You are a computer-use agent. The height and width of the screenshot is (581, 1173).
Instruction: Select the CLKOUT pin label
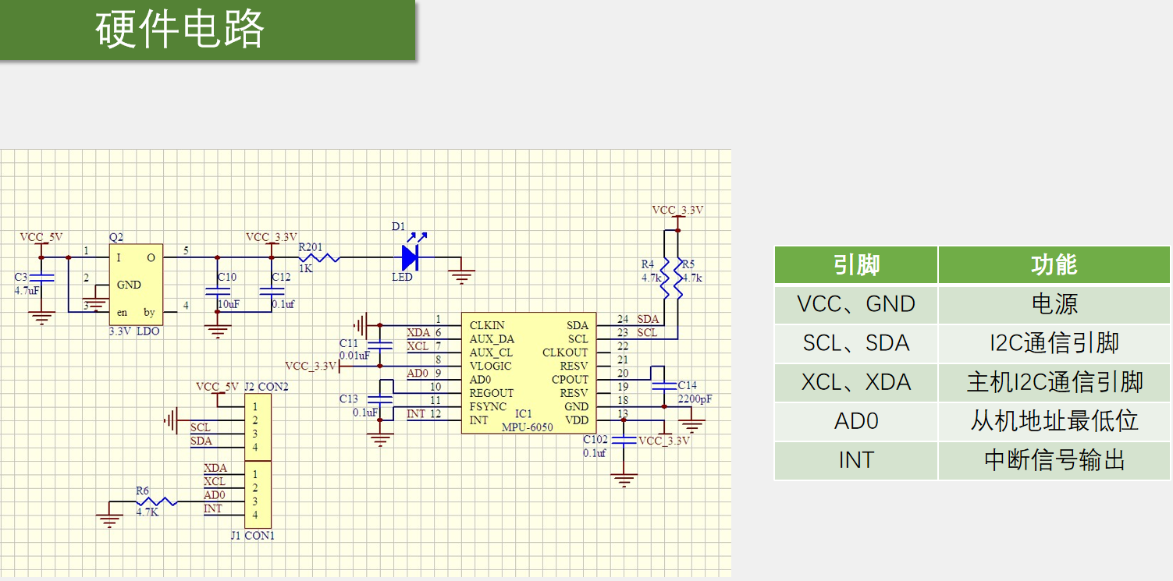pos(566,352)
